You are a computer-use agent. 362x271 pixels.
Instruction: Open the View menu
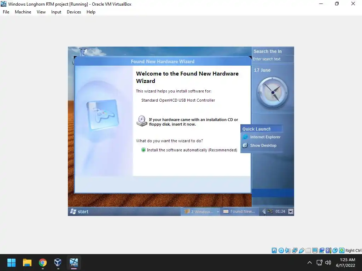pyautogui.click(x=41, y=12)
